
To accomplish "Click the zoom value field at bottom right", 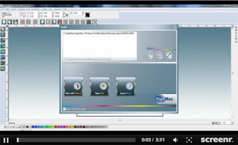I will (226, 123).
